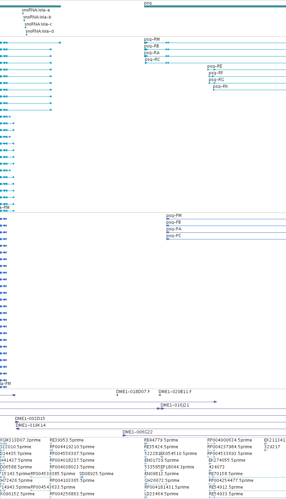
Task: Click the EN01729.5prime EST label
Action: [161, 460]
